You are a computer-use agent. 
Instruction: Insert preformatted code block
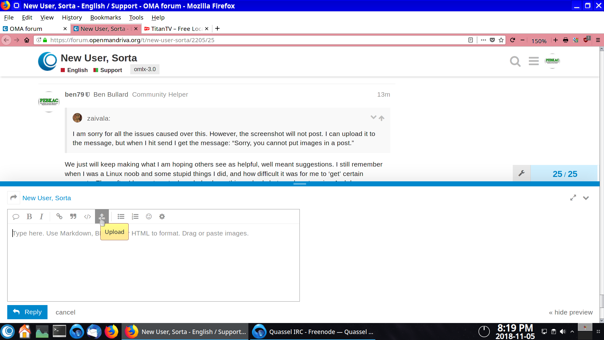[87, 217]
